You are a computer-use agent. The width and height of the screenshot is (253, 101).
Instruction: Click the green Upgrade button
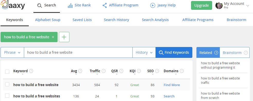[x=202, y=5]
